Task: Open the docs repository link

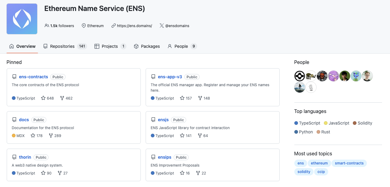Action: tap(24, 120)
